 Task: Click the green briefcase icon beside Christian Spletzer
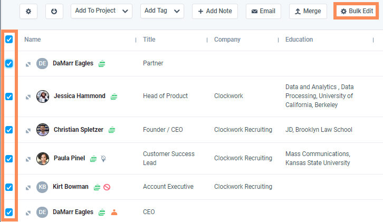pyautogui.click(x=112, y=130)
